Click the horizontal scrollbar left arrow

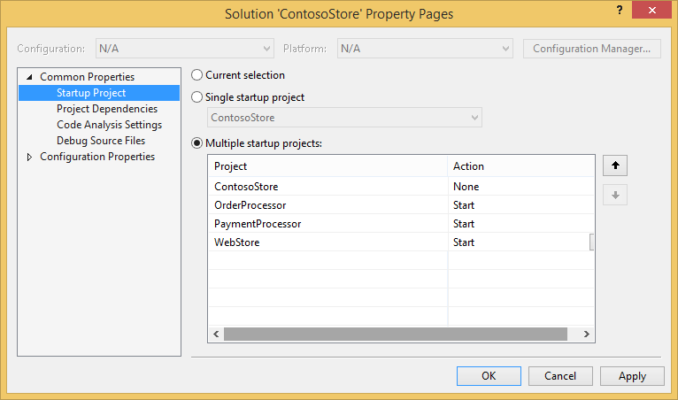point(216,334)
